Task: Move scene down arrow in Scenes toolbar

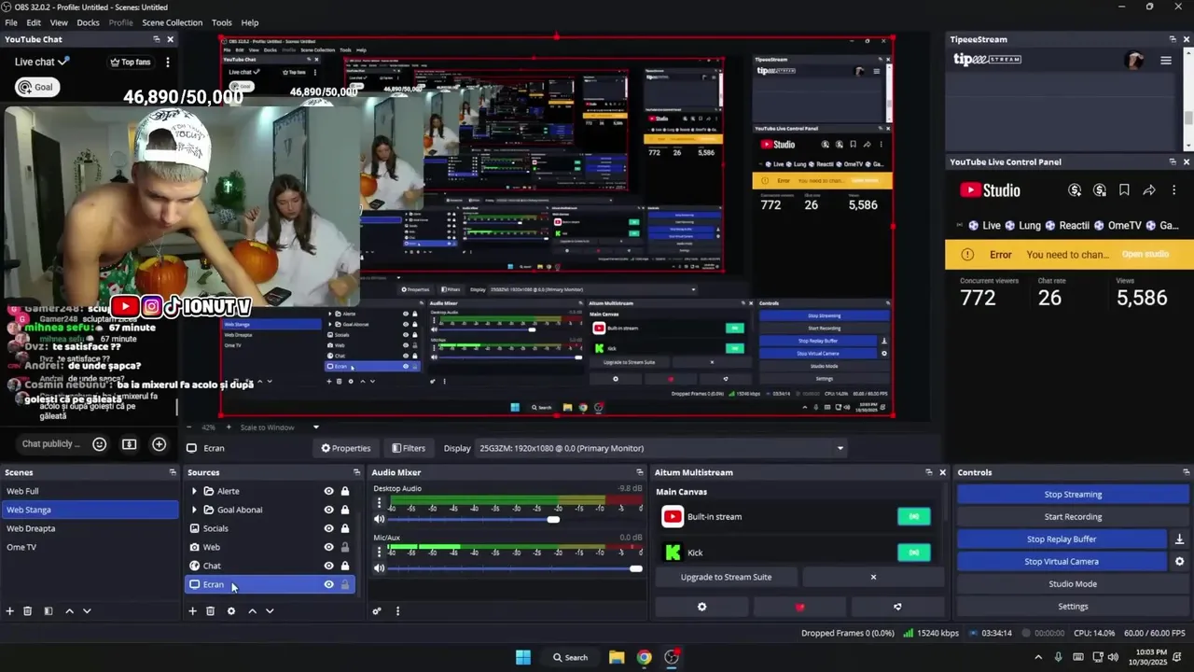Action: (x=87, y=611)
